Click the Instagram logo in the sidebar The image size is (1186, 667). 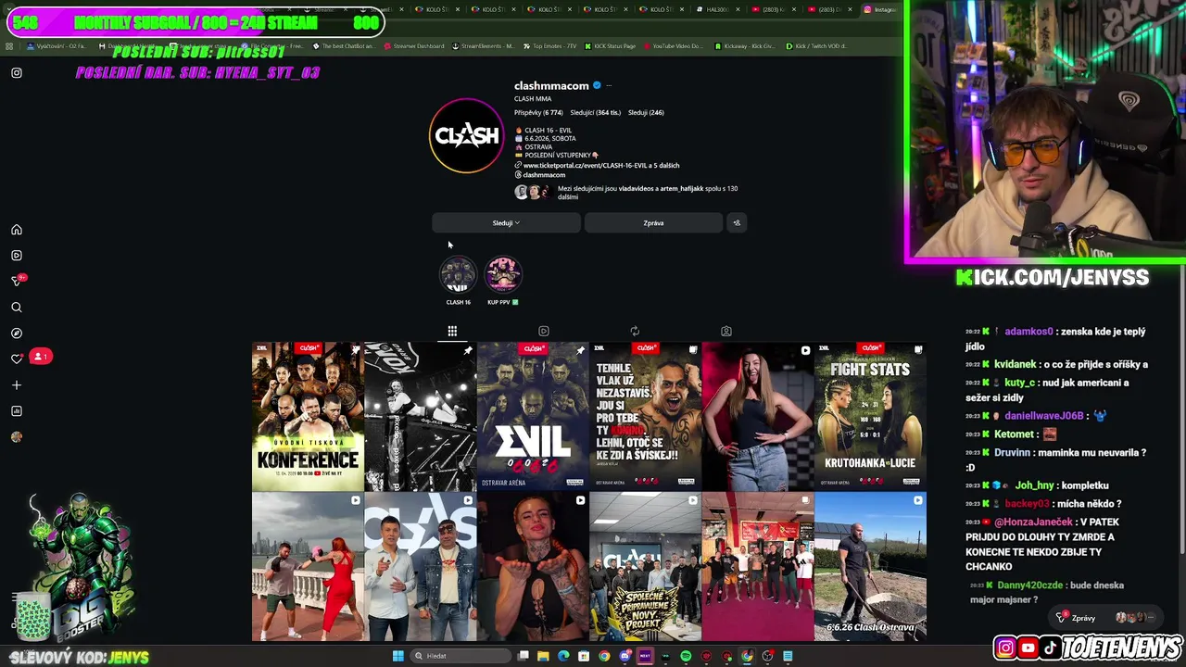coord(17,72)
